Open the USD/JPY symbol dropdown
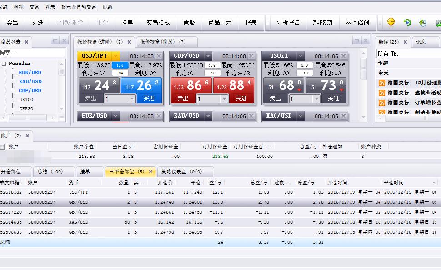441x270 pixels. click(115, 56)
